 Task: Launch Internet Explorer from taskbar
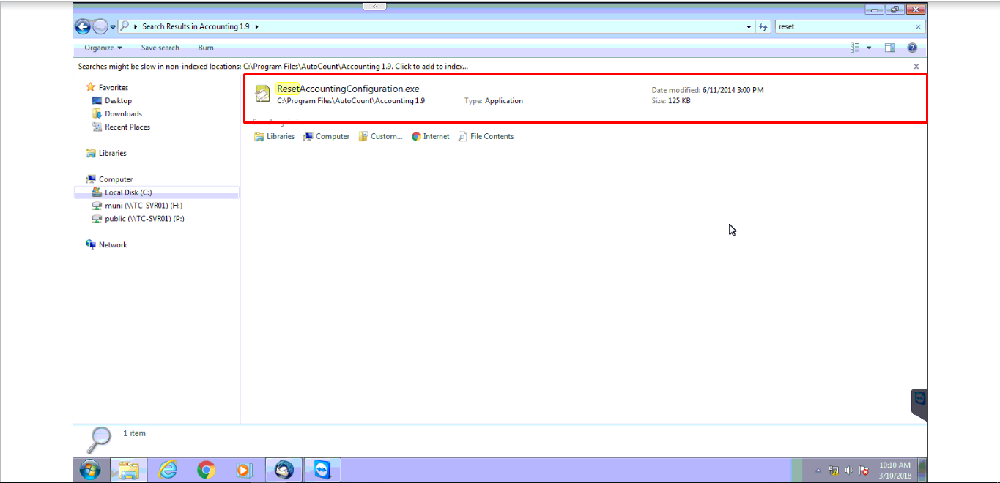tap(168, 470)
